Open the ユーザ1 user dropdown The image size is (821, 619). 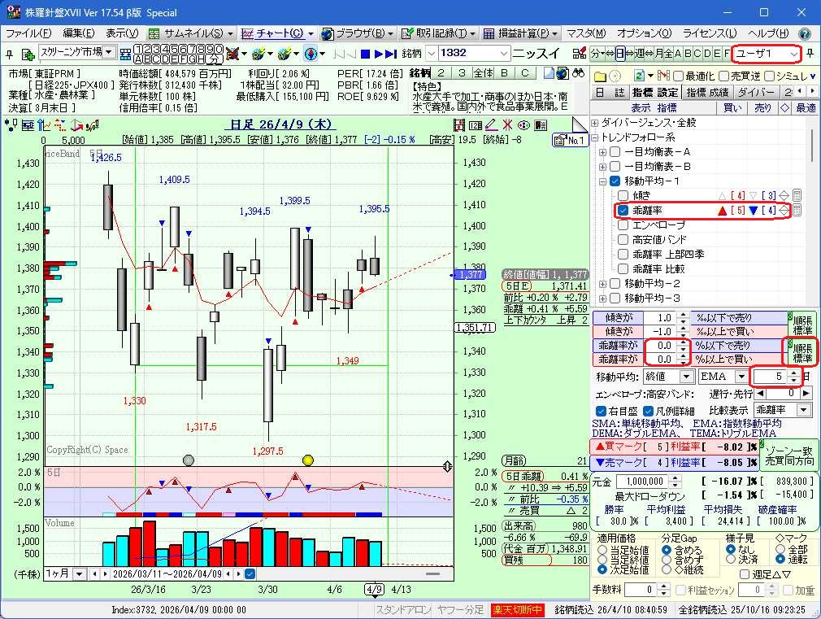pyautogui.click(x=766, y=54)
